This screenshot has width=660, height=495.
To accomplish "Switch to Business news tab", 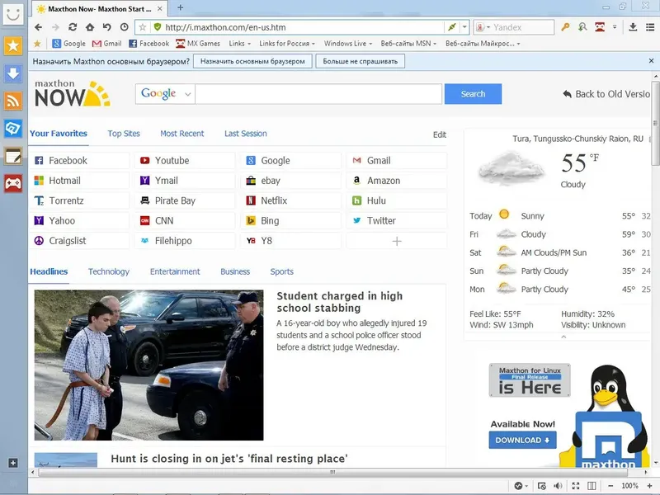I will (235, 271).
